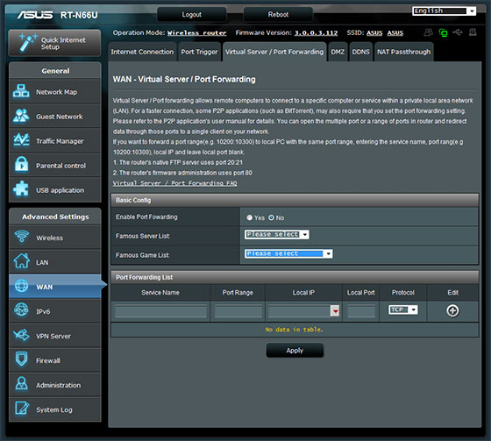Click the Apply button

[295, 350]
